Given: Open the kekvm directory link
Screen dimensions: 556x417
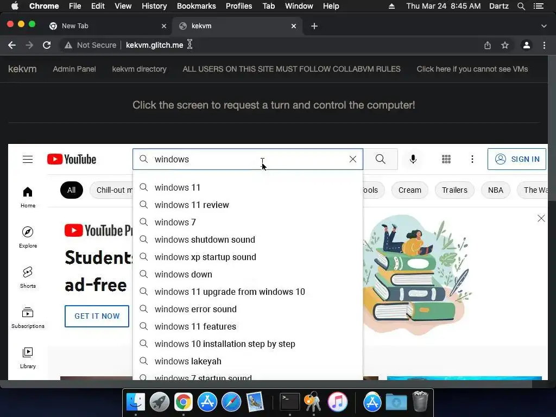Looking at the screenshot, I should (x=140, y=69).
